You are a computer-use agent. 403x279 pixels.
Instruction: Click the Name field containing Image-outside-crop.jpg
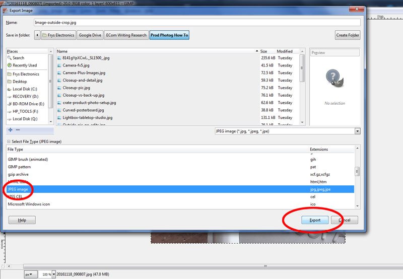pyautogui.click(x=197, y=23)
